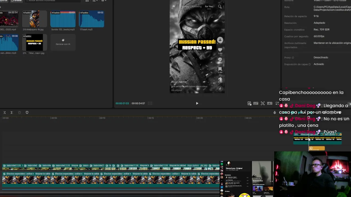Click the delete trash icon in timeline toolbar

[x=19, y=112]
